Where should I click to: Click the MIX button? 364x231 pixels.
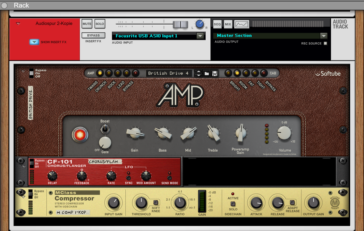point(228,24)
